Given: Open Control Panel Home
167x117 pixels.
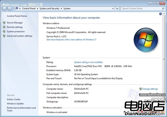Looking at the screenshot, I should 17,16.
